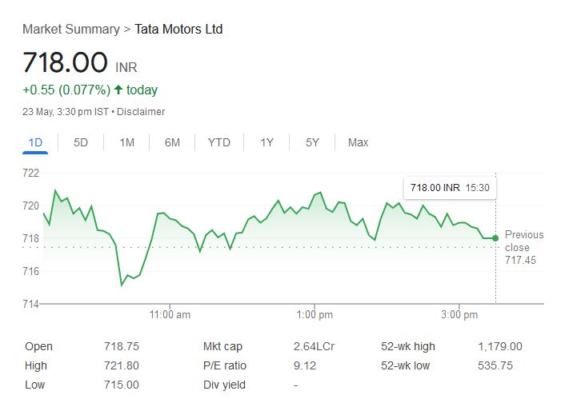
Task: Select the YTD tab
Action: (218, 142)
